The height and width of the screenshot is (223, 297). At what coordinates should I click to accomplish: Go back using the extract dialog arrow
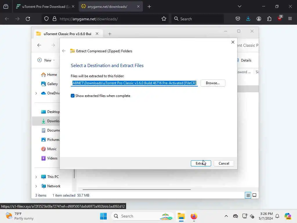pyautogui.click(x=64, y=51)
